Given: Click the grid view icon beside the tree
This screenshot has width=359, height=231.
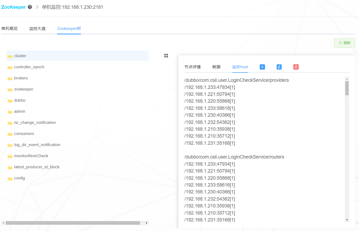Looking at the screenshot, I should point(166,56).
